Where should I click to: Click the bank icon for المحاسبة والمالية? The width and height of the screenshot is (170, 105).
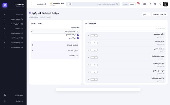coord(22,33)
